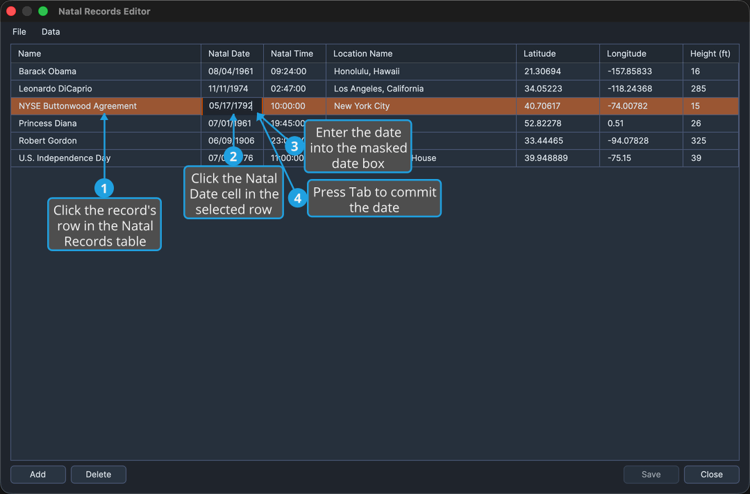Click the Location Name column header
Viewport: 750px width, 494px height.
coord(421,53)
